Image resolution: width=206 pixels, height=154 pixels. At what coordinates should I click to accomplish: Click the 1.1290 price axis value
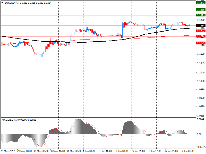point(201,20)
